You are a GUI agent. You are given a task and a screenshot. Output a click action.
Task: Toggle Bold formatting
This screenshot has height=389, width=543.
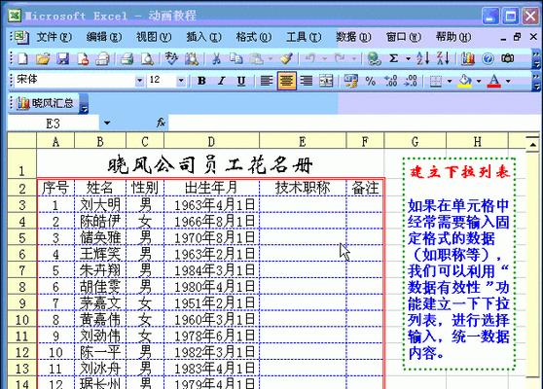pos(201,81)
